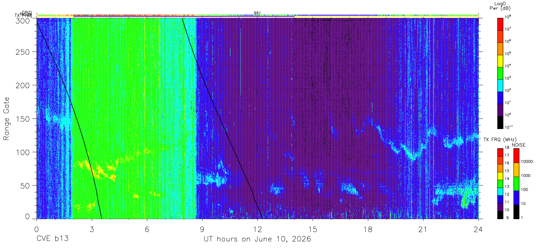Screen dimensions: 538x248
Task: Select the green segment of the NOISE color bar
Action: [x=516, y=183]
